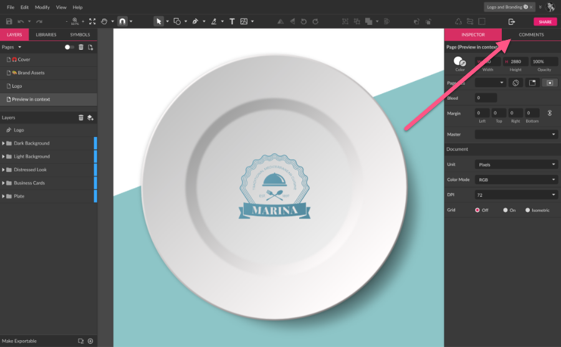Click the pink Share button
The width and height of the screenshot is (561, 347).
click(x=545, y=22)
